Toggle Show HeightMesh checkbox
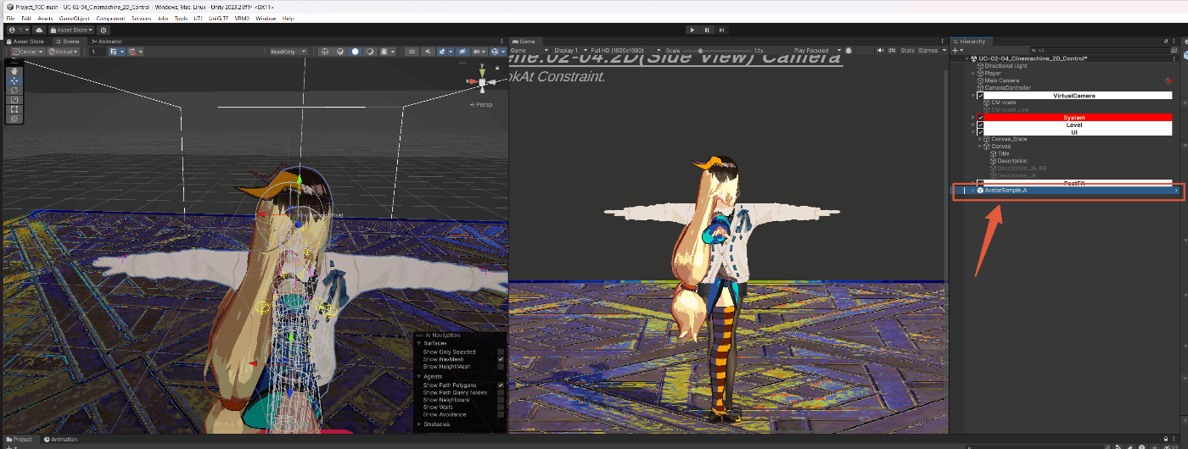Screen dimensions: 1188x449 click(x=501, y=367)
